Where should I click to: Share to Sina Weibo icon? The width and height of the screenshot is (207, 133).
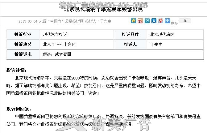[x=140, y=21]
